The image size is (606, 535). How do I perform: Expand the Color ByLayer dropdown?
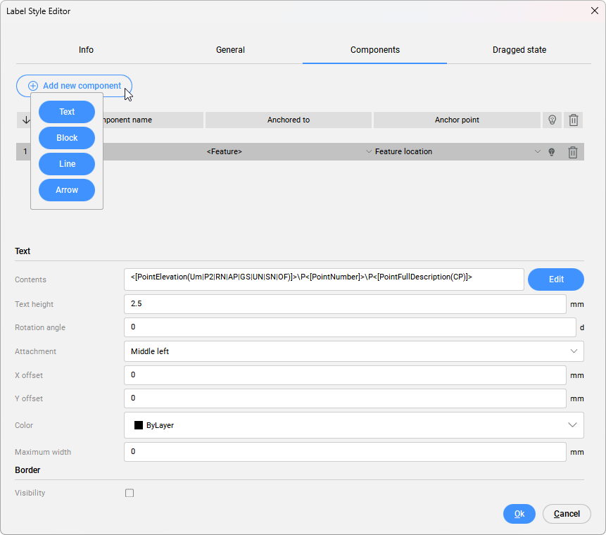pos(572,425)
